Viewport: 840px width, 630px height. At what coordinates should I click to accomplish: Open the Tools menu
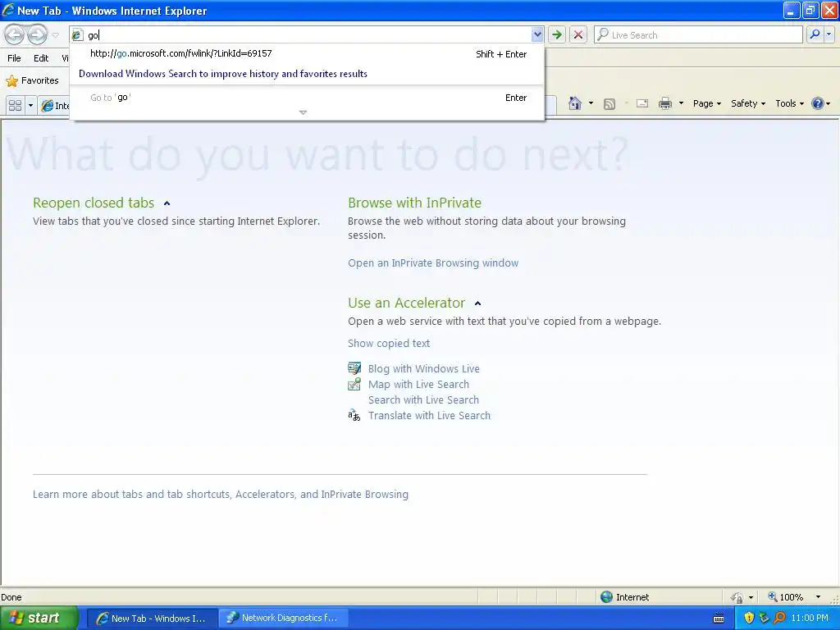click(789, 103)
